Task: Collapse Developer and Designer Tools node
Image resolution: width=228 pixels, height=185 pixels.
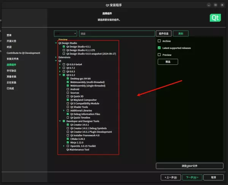Action: [x=60, y=121]
